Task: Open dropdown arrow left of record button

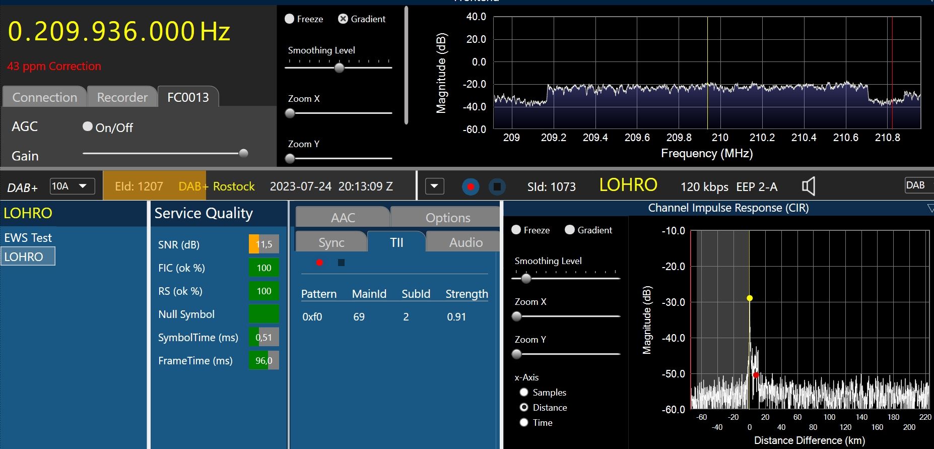Action: point(434,186)
